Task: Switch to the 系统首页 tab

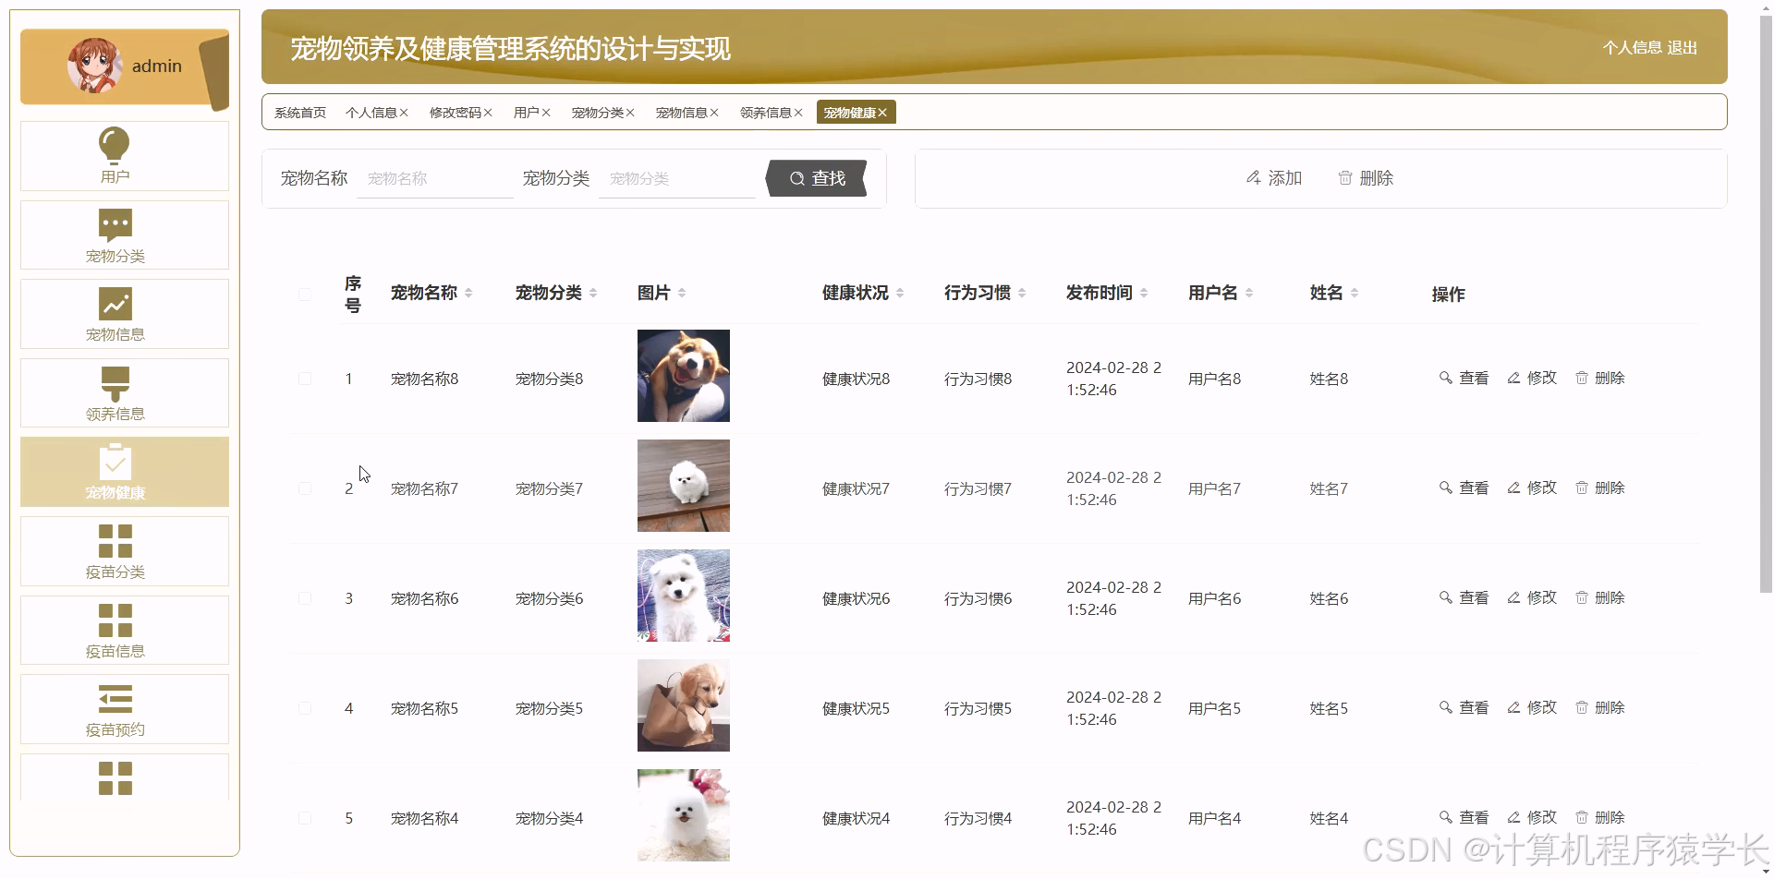Action: click(300, 113)
